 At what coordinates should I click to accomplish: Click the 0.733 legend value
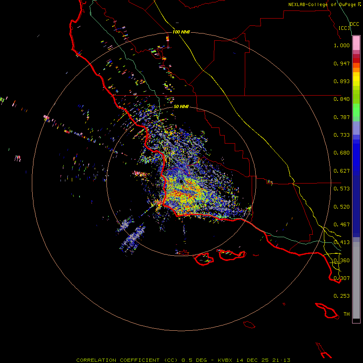(342, 135)
